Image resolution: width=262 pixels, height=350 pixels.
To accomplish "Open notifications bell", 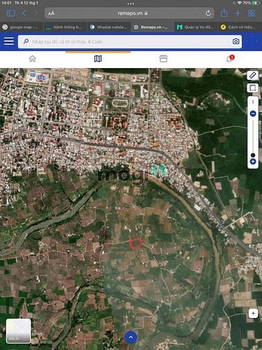I will pyautogui.click(x=229, y=58).
